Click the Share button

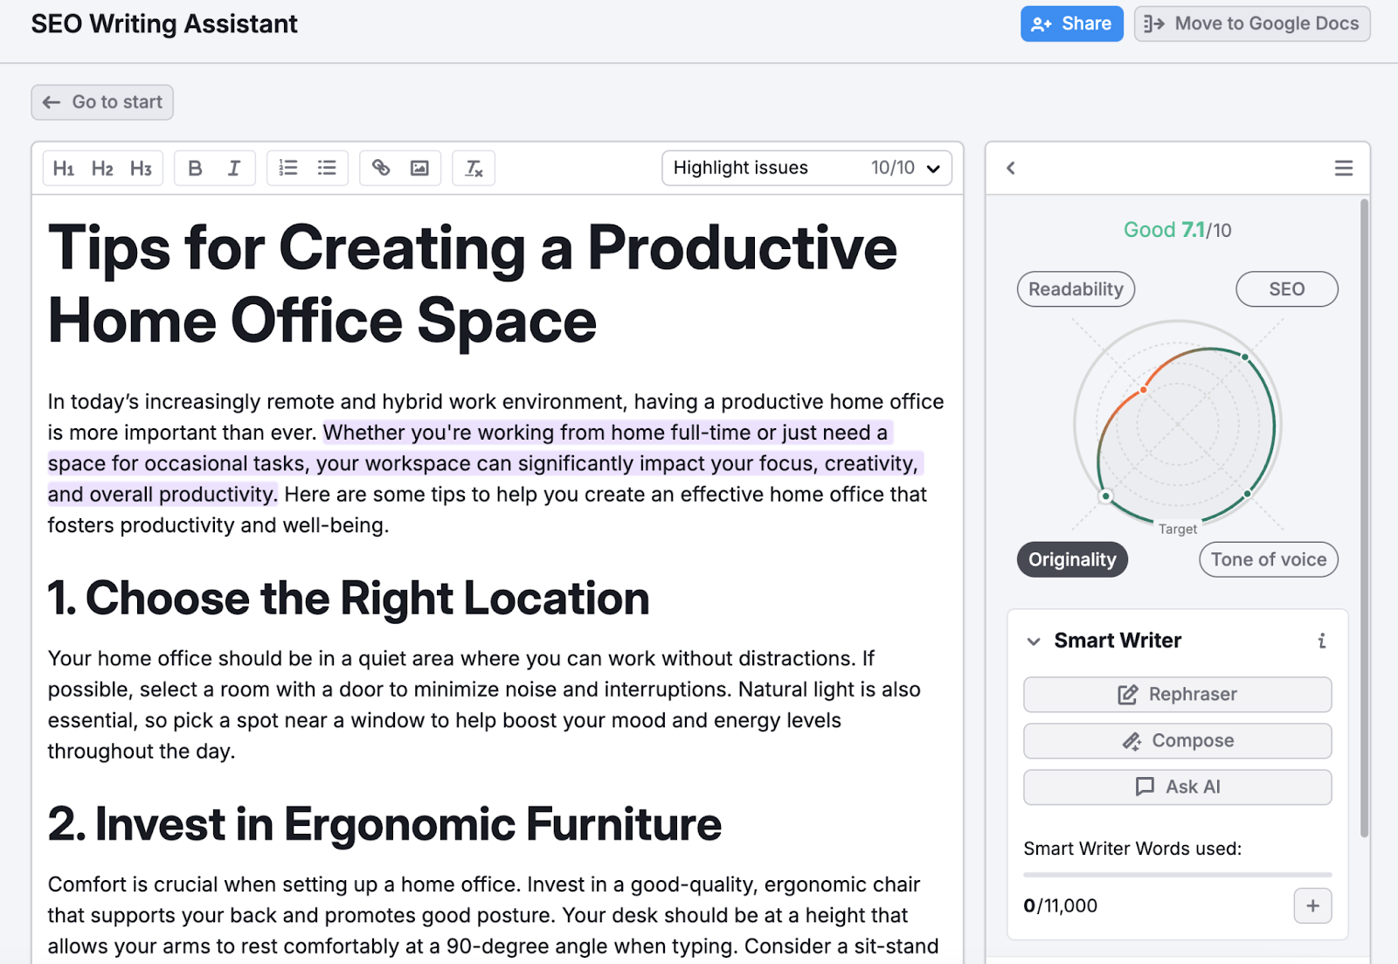tap(1071, 24)
